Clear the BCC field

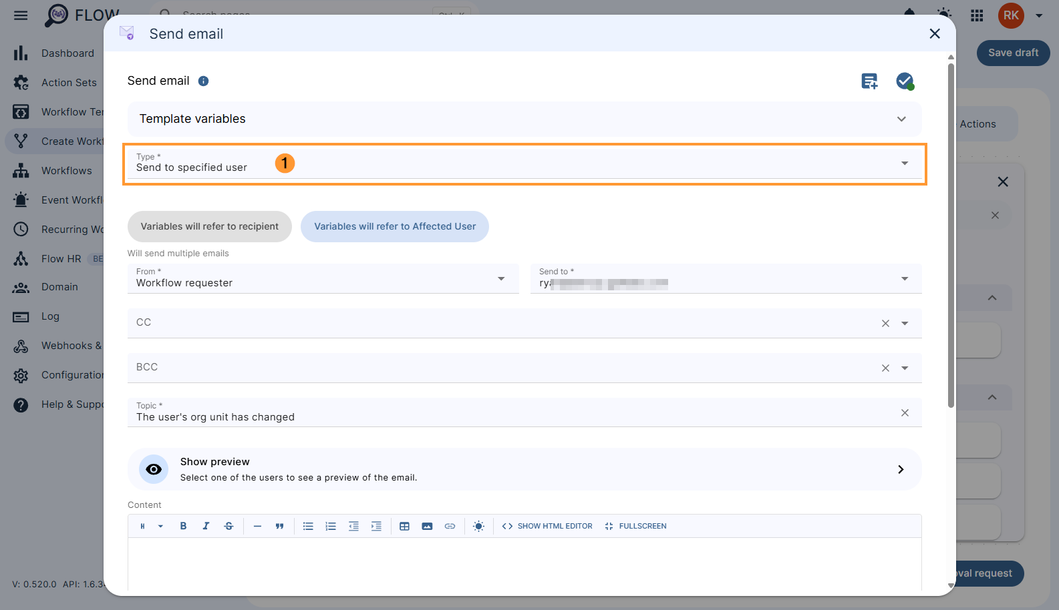pos(885,368)
